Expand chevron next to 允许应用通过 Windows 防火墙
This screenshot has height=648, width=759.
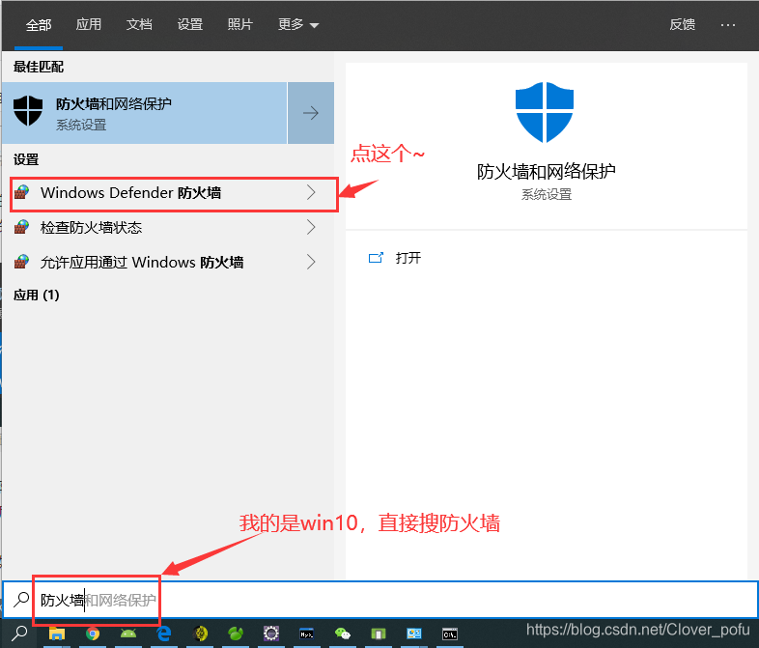coord(311,262)
